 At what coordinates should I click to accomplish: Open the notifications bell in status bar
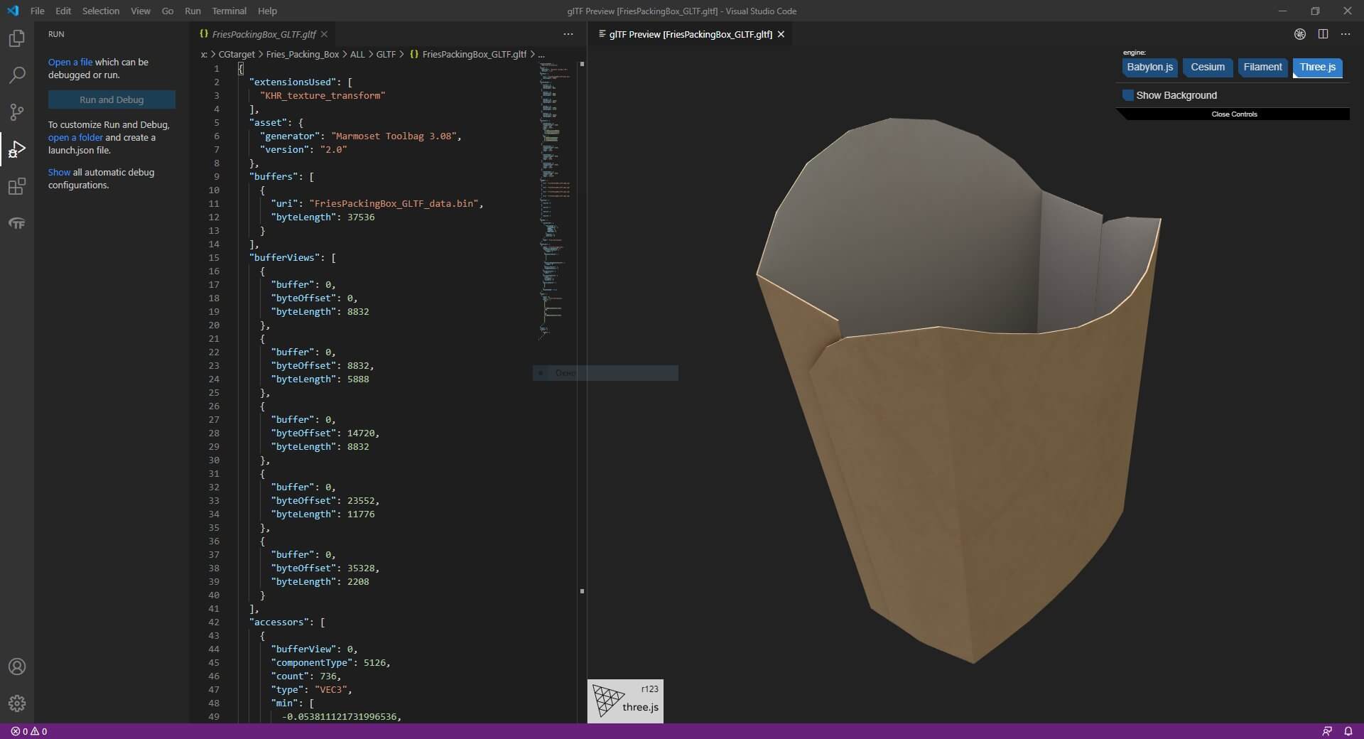(x=1348, y=731)
